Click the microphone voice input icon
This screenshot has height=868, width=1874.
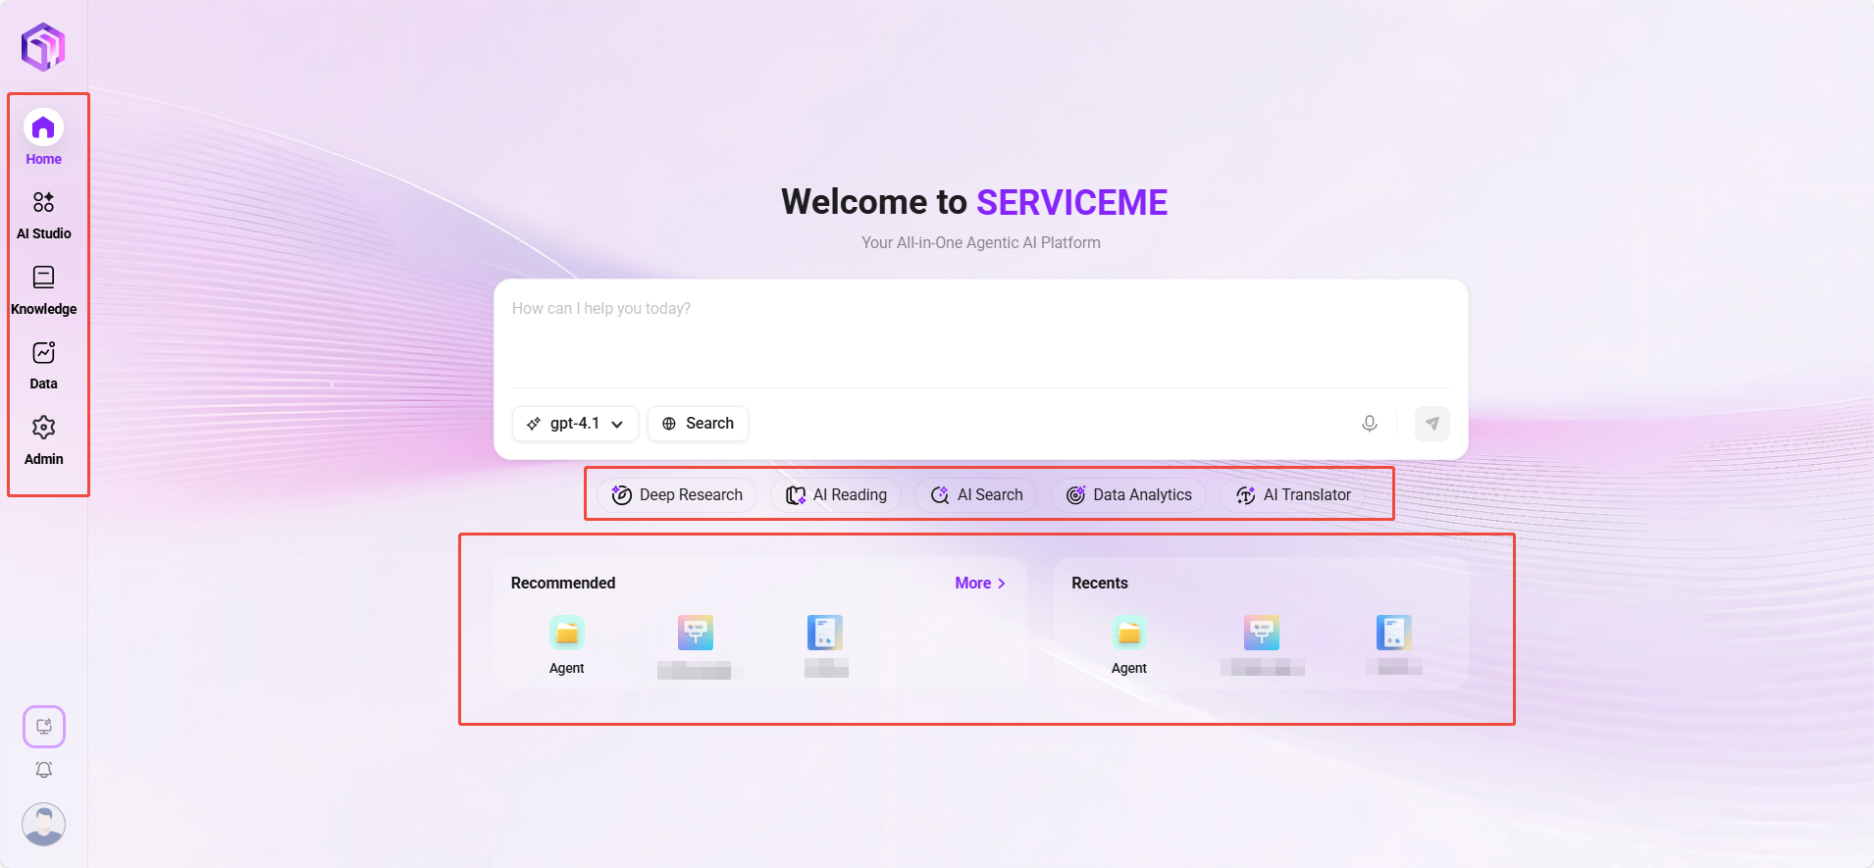(x=1369, y=424)
